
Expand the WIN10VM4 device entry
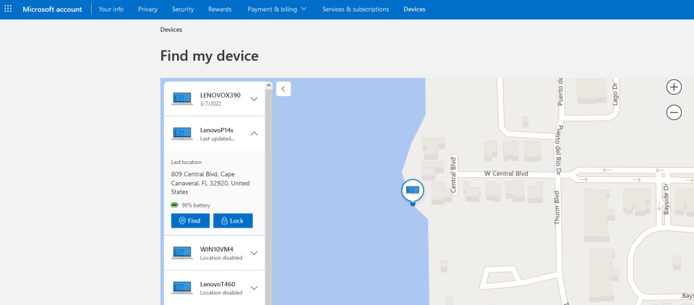pos(254,253)
